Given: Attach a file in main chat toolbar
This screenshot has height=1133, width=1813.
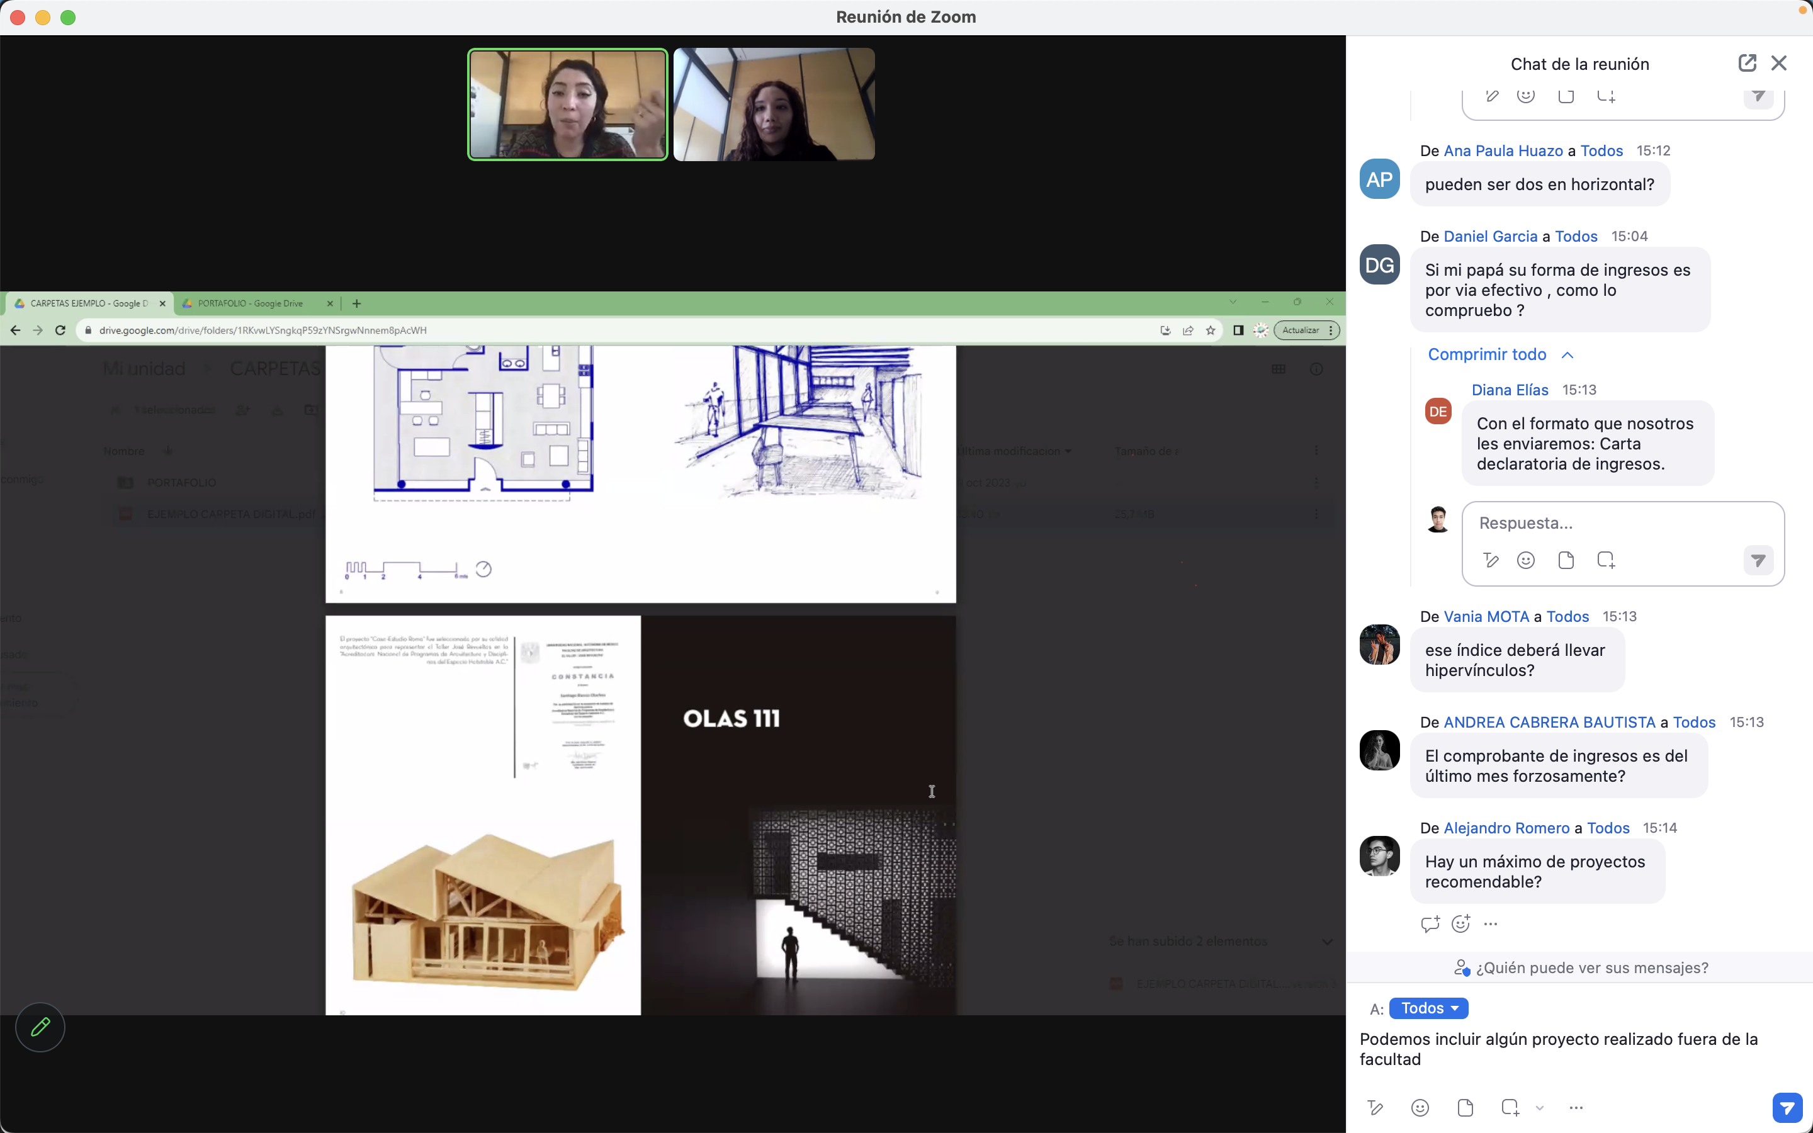Looking at the screenshot, I should pyautogui.click(x=1465, y=1108).
